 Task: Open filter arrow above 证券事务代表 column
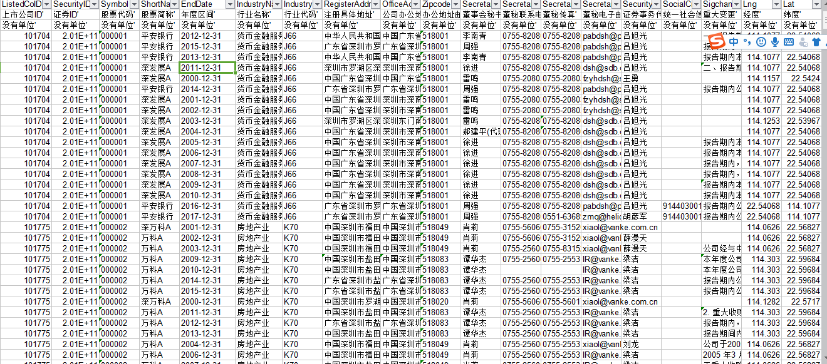(657, 4)
